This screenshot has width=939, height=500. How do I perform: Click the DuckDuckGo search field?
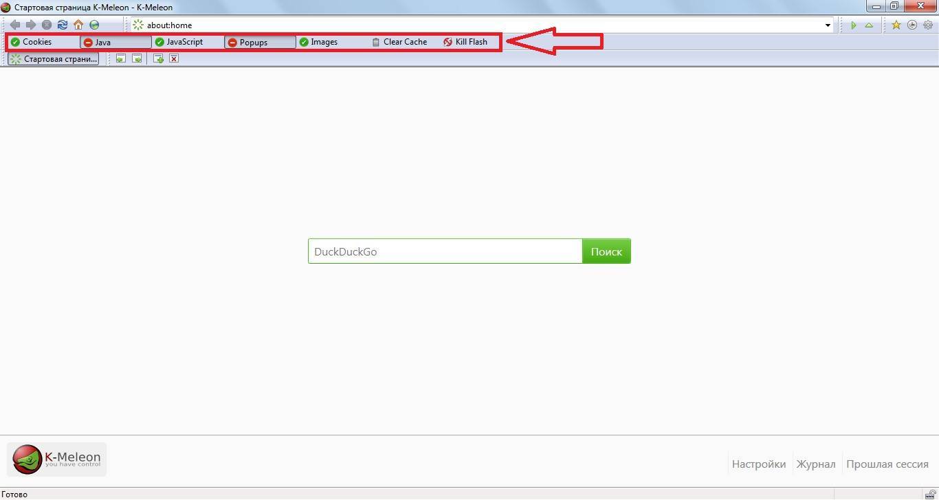(x=445, y=251)
